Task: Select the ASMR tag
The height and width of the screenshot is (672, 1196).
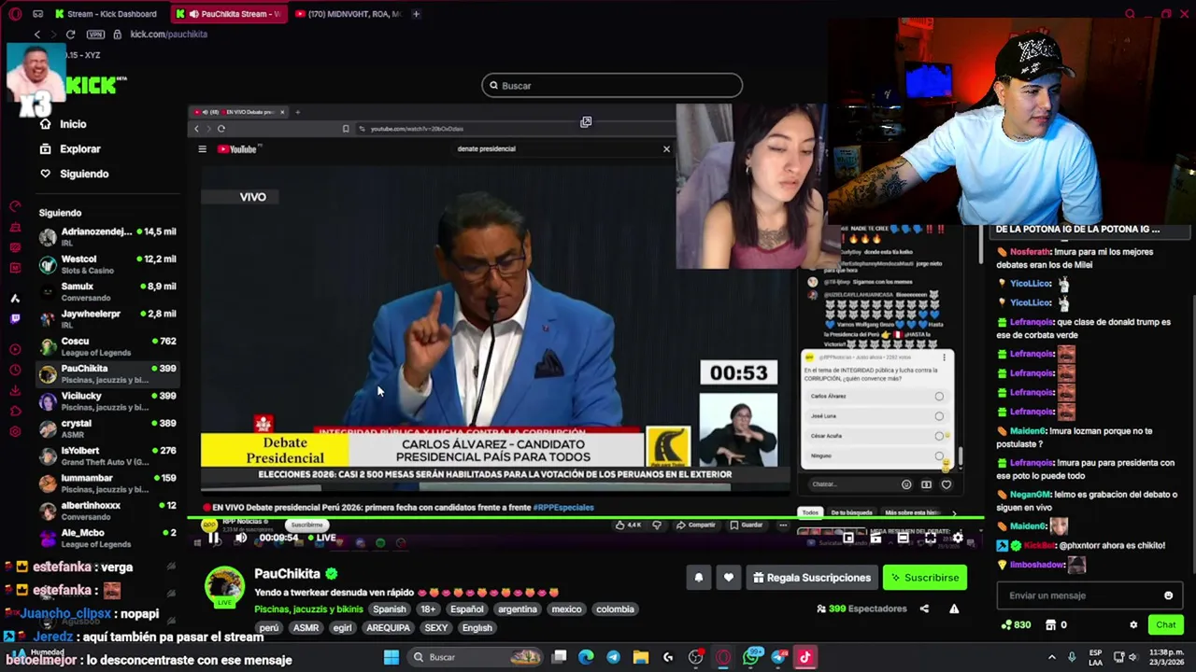Action: pos(306,628)
